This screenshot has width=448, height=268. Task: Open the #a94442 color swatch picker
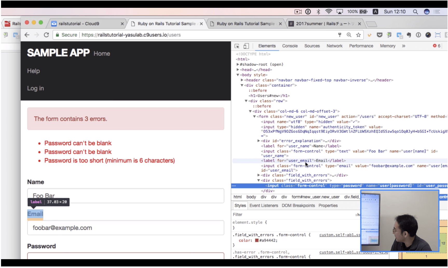click(x=257, y=240)
